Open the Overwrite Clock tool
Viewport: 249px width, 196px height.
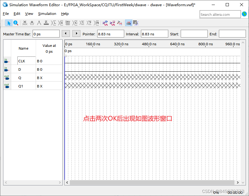click(82, 23)
